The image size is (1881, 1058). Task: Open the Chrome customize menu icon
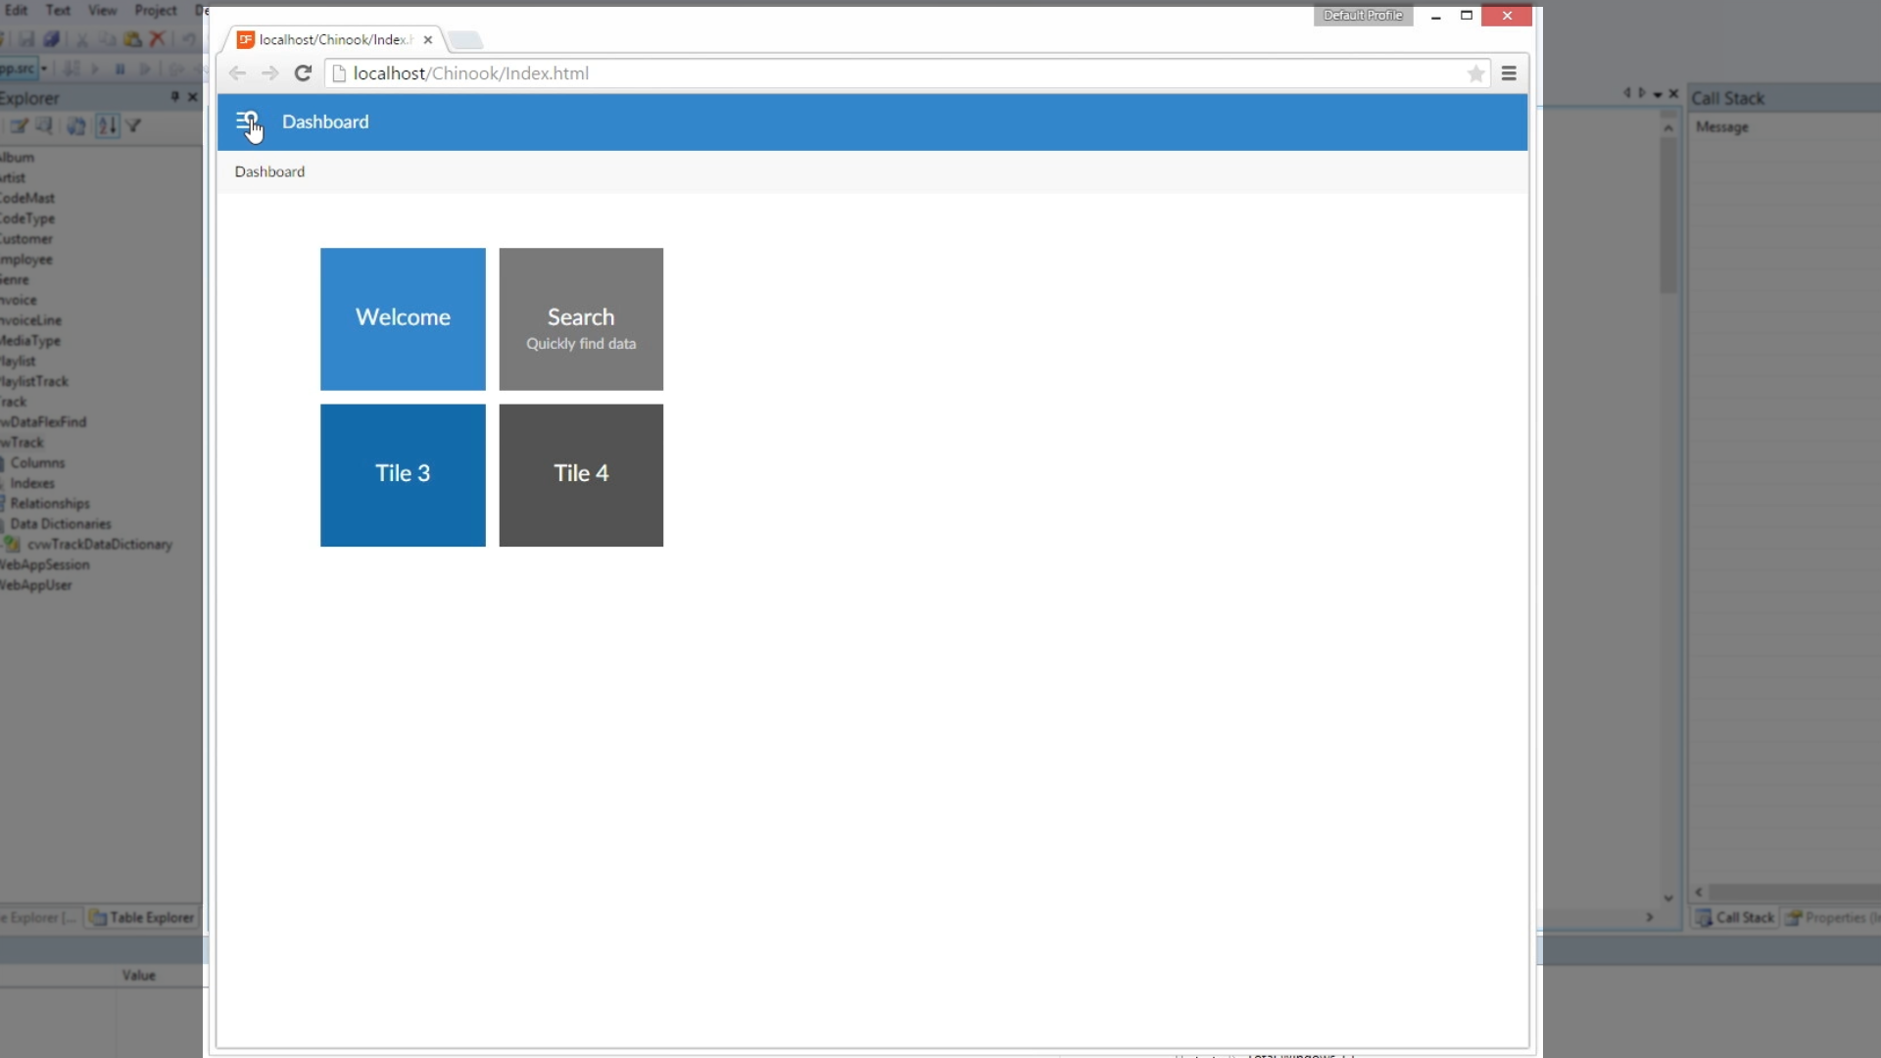(1509, 73)
